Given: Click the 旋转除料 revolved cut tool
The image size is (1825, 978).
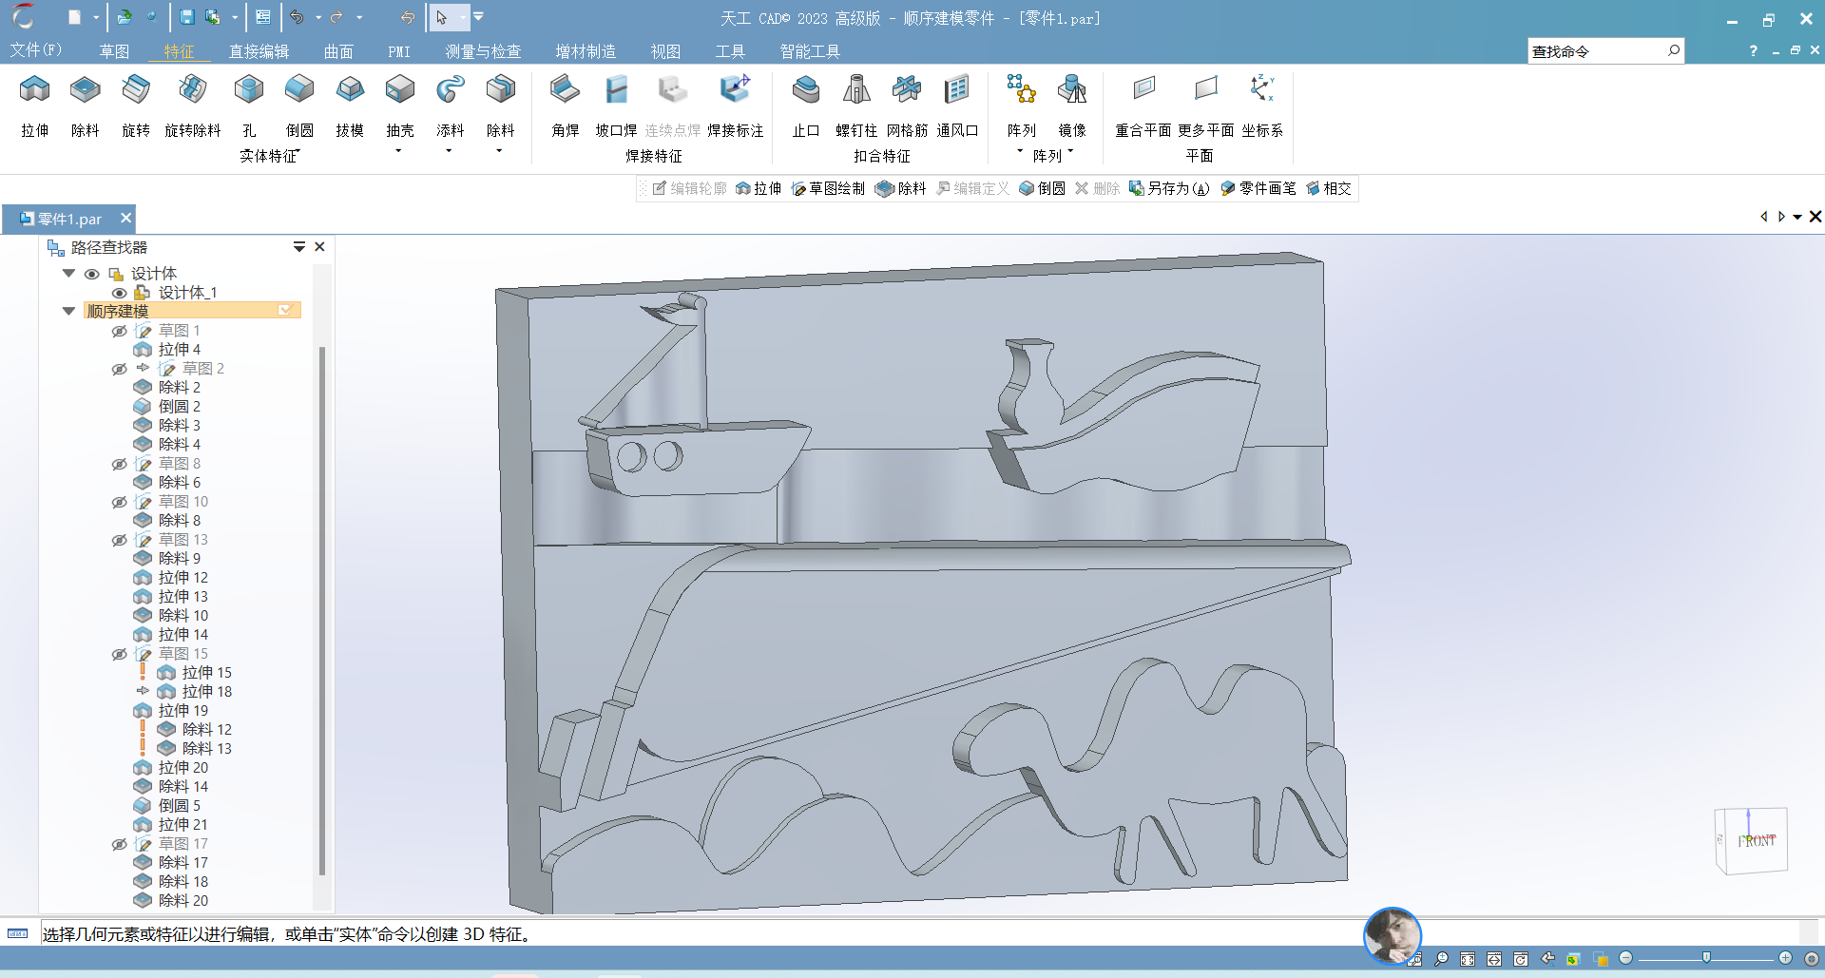Looking at the screenshot, I should click(192, 105).
